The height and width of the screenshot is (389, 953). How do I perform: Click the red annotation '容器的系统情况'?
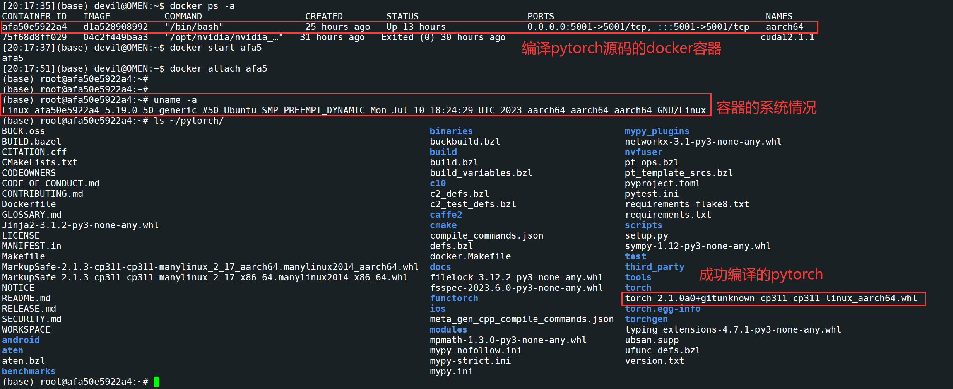pyautogui.click(x=766, y=107)
